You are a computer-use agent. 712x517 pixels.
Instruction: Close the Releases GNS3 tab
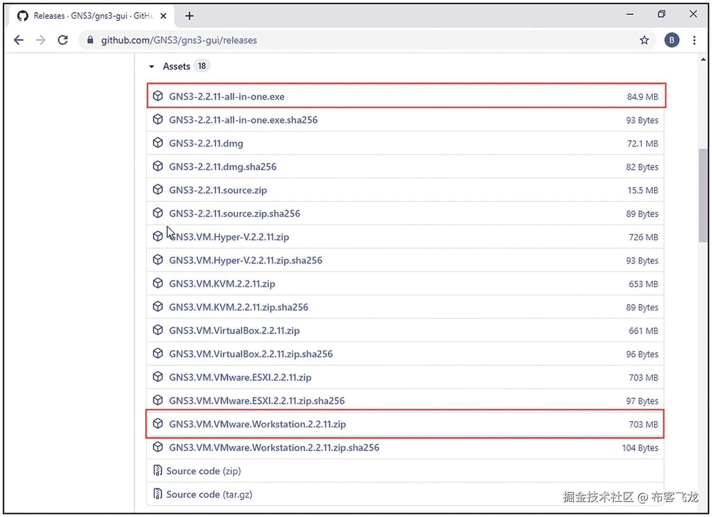163,16
